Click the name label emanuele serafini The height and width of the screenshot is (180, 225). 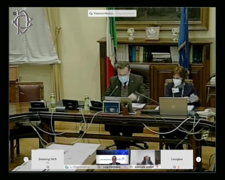pos(144,167)
